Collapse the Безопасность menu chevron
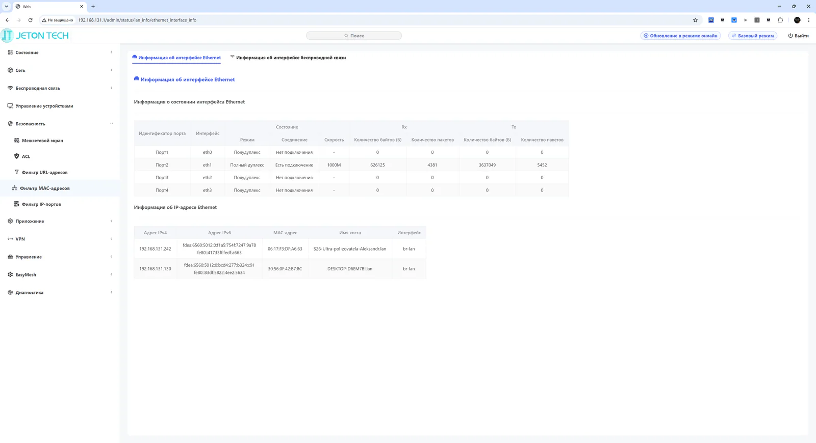The height and width of the screenshot is (443, 816). coord(112,124)
